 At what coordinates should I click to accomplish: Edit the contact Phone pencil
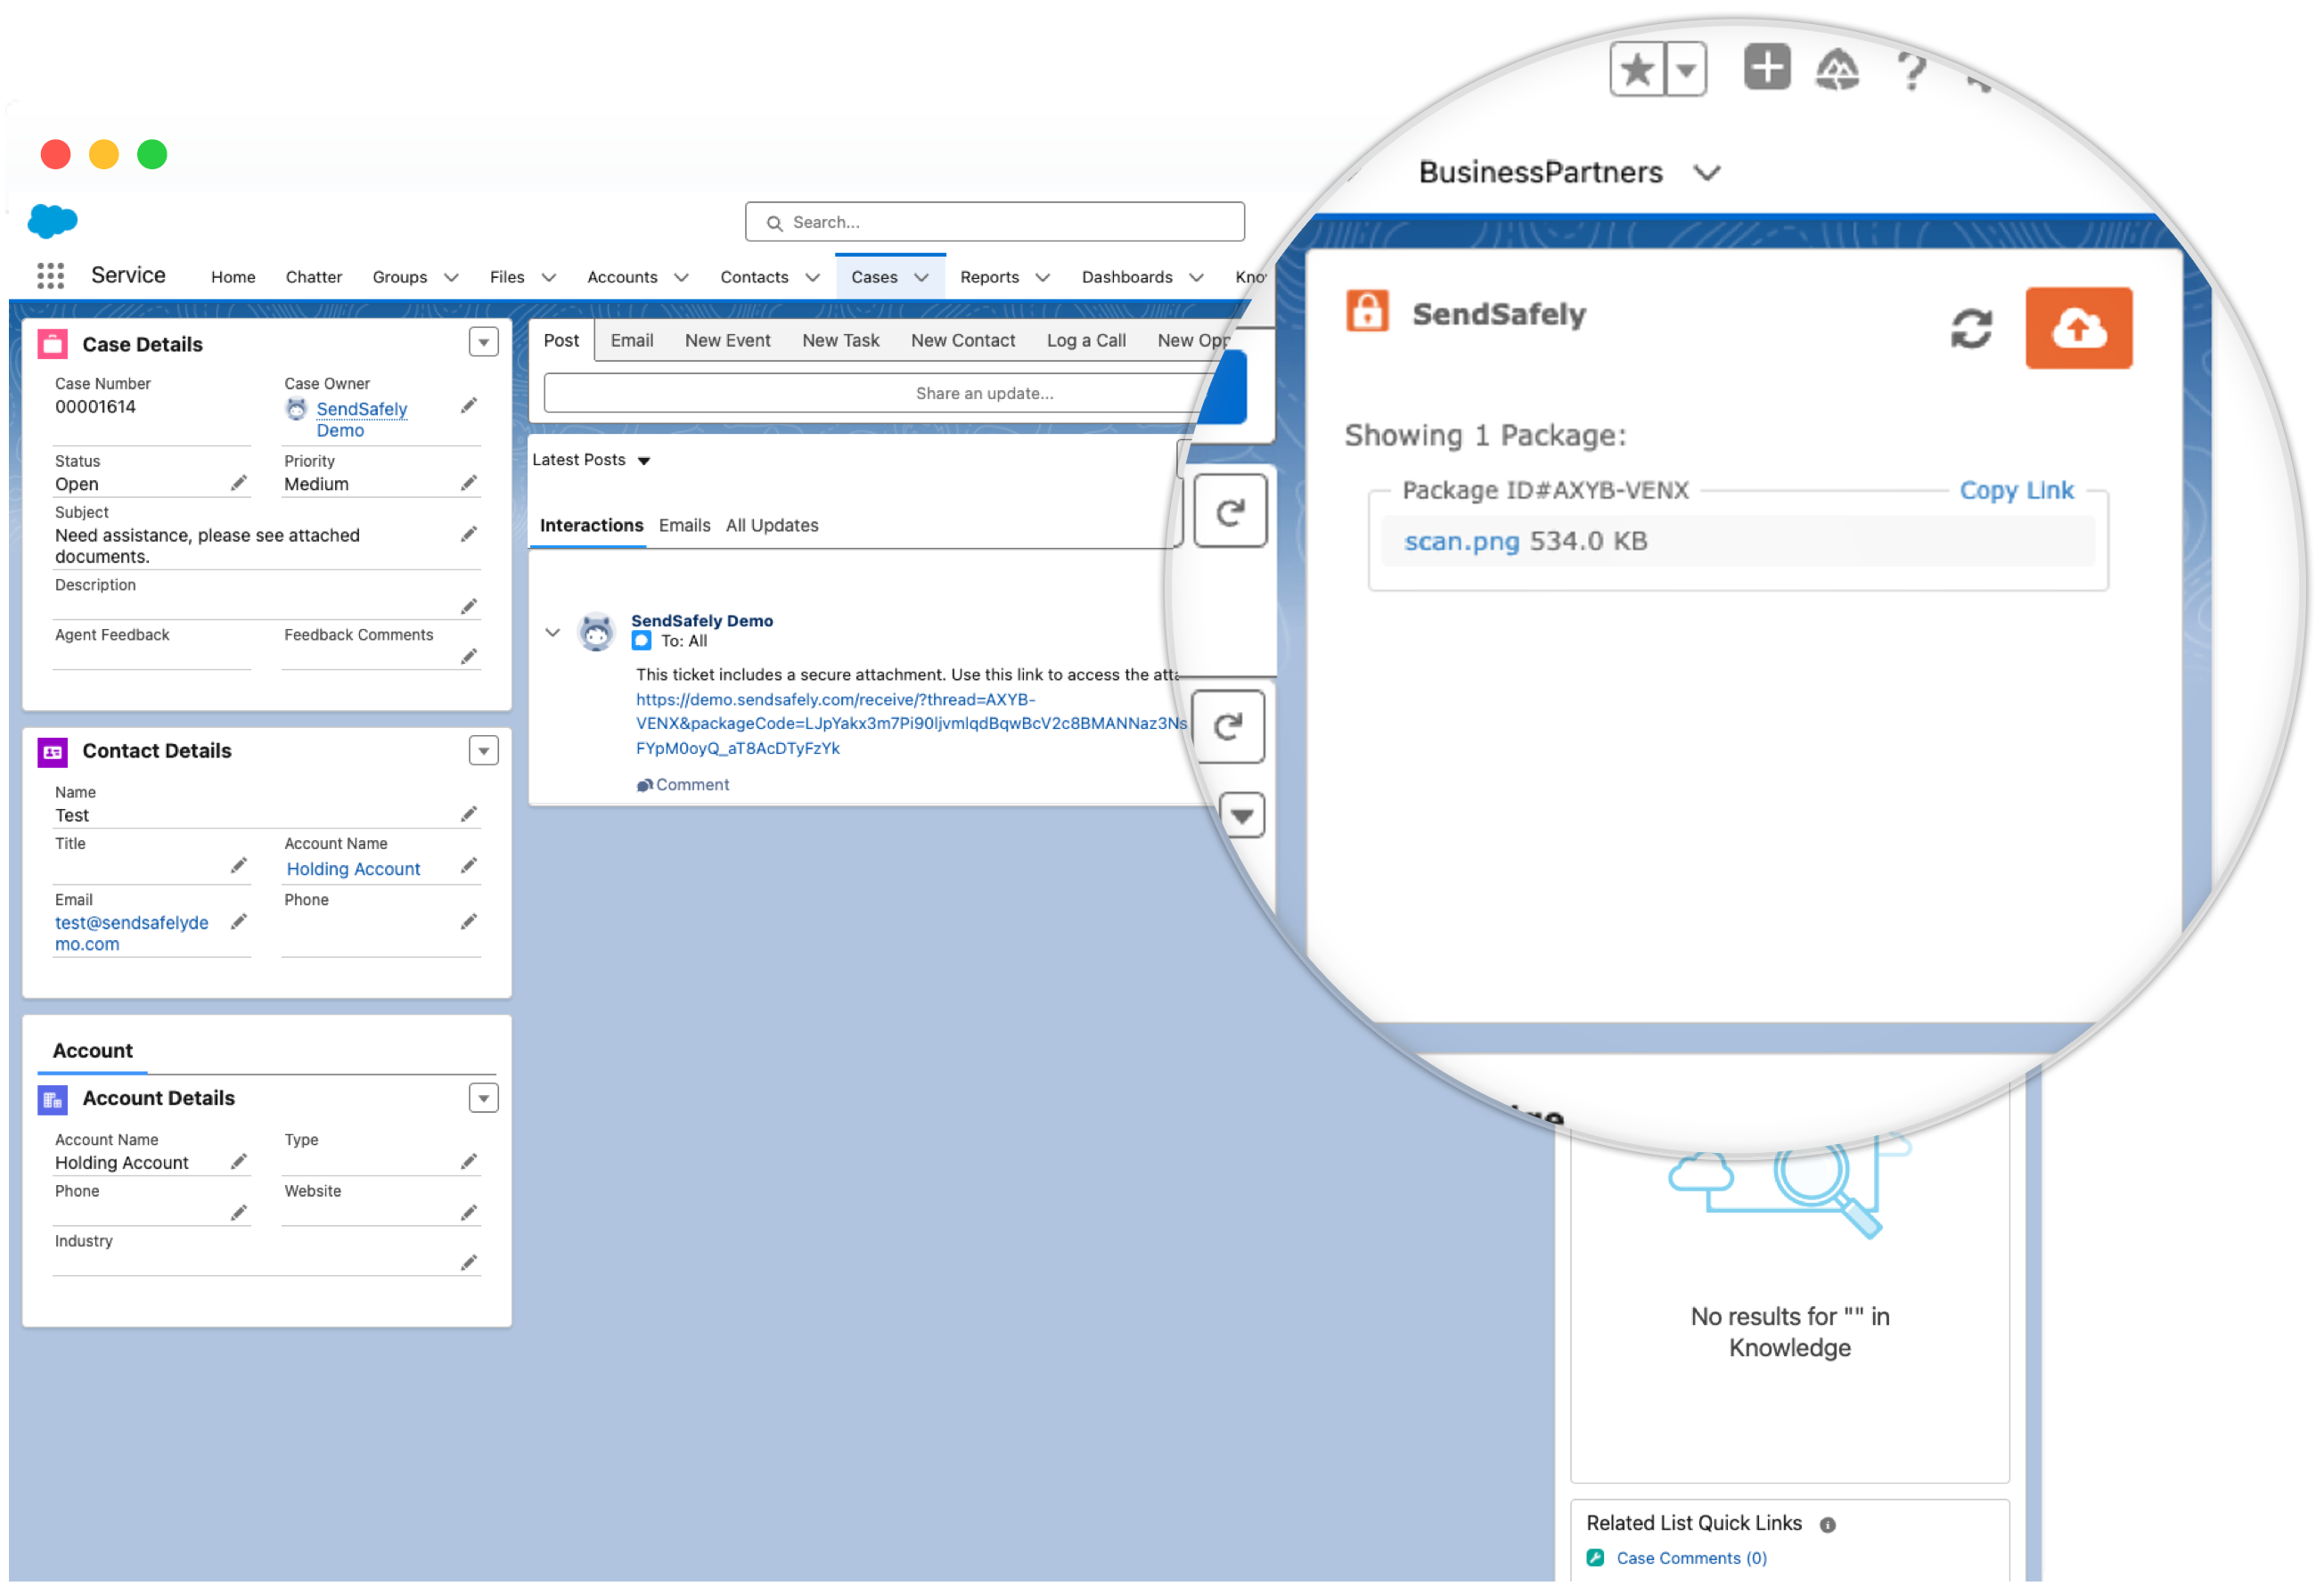[470, 924]
